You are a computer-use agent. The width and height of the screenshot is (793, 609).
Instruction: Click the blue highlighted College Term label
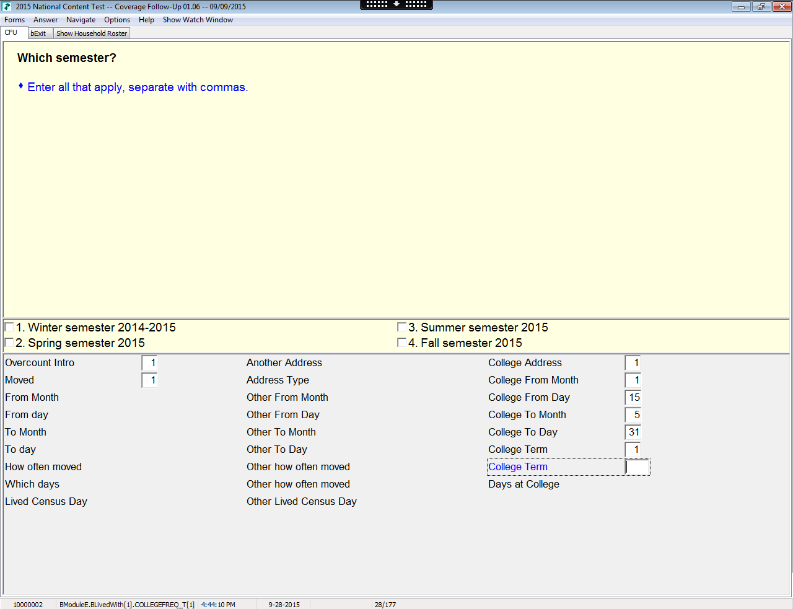tap(518, 467)
